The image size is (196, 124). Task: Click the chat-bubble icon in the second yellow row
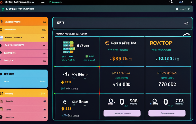click(x=1, y=37)
